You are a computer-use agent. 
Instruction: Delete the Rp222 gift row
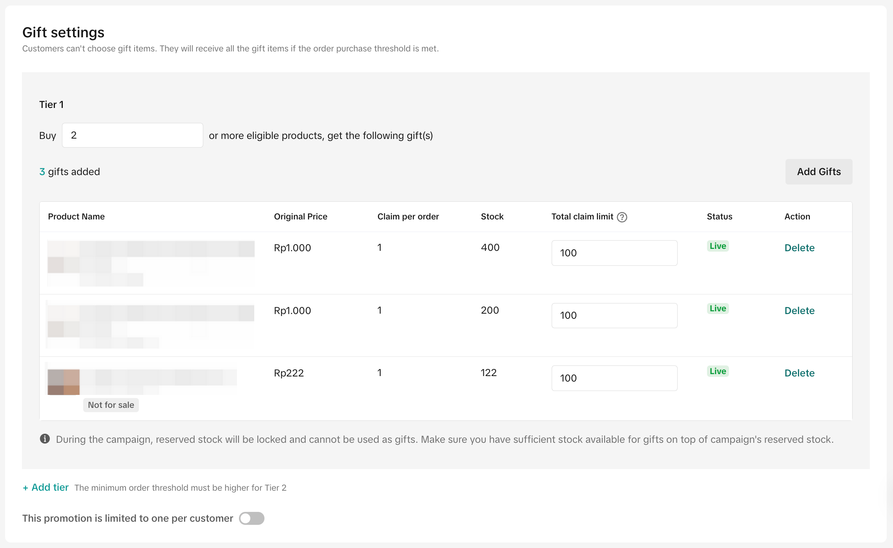click(x=799, y=373)
